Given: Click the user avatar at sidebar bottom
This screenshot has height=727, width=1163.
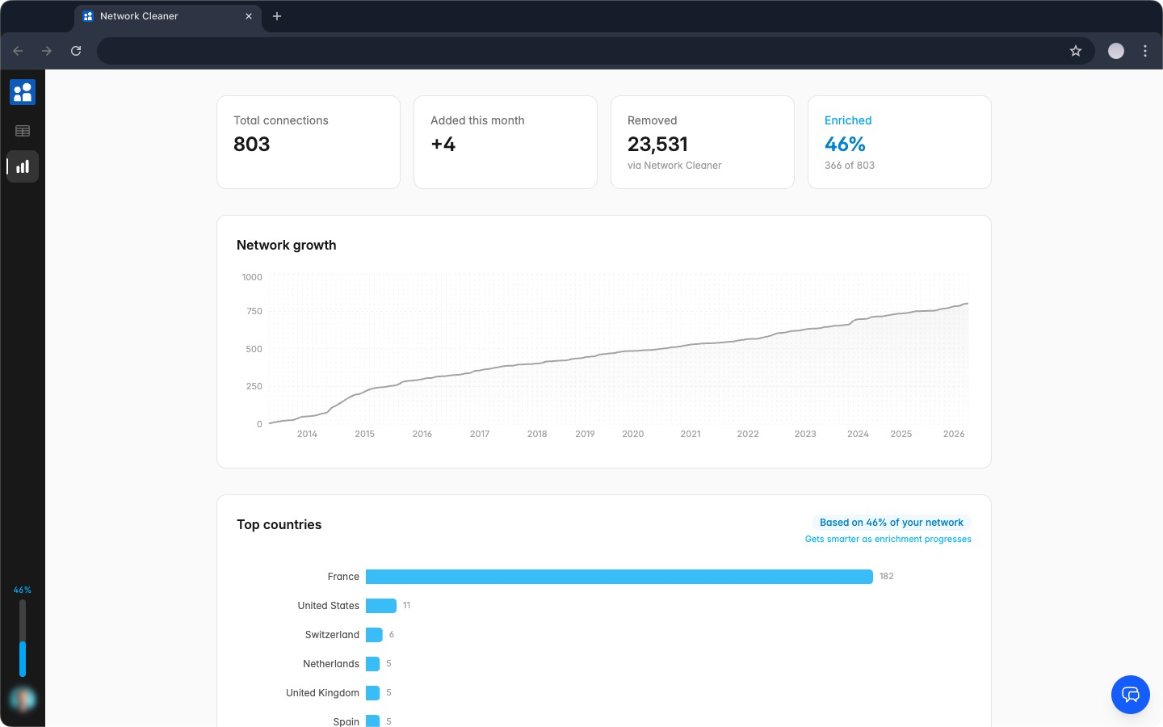Looking at the screenshot, I should coord(23,699).
